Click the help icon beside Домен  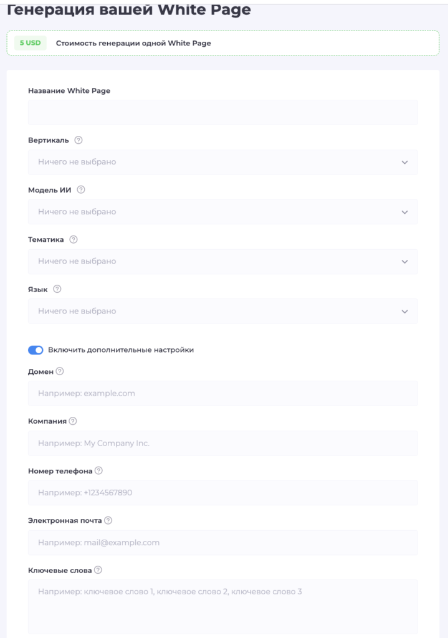pos(60,371)
